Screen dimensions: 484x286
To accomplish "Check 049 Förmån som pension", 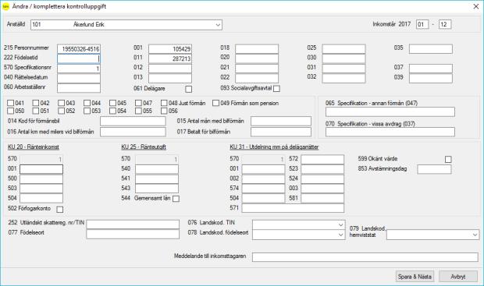I will click(215, 103).
